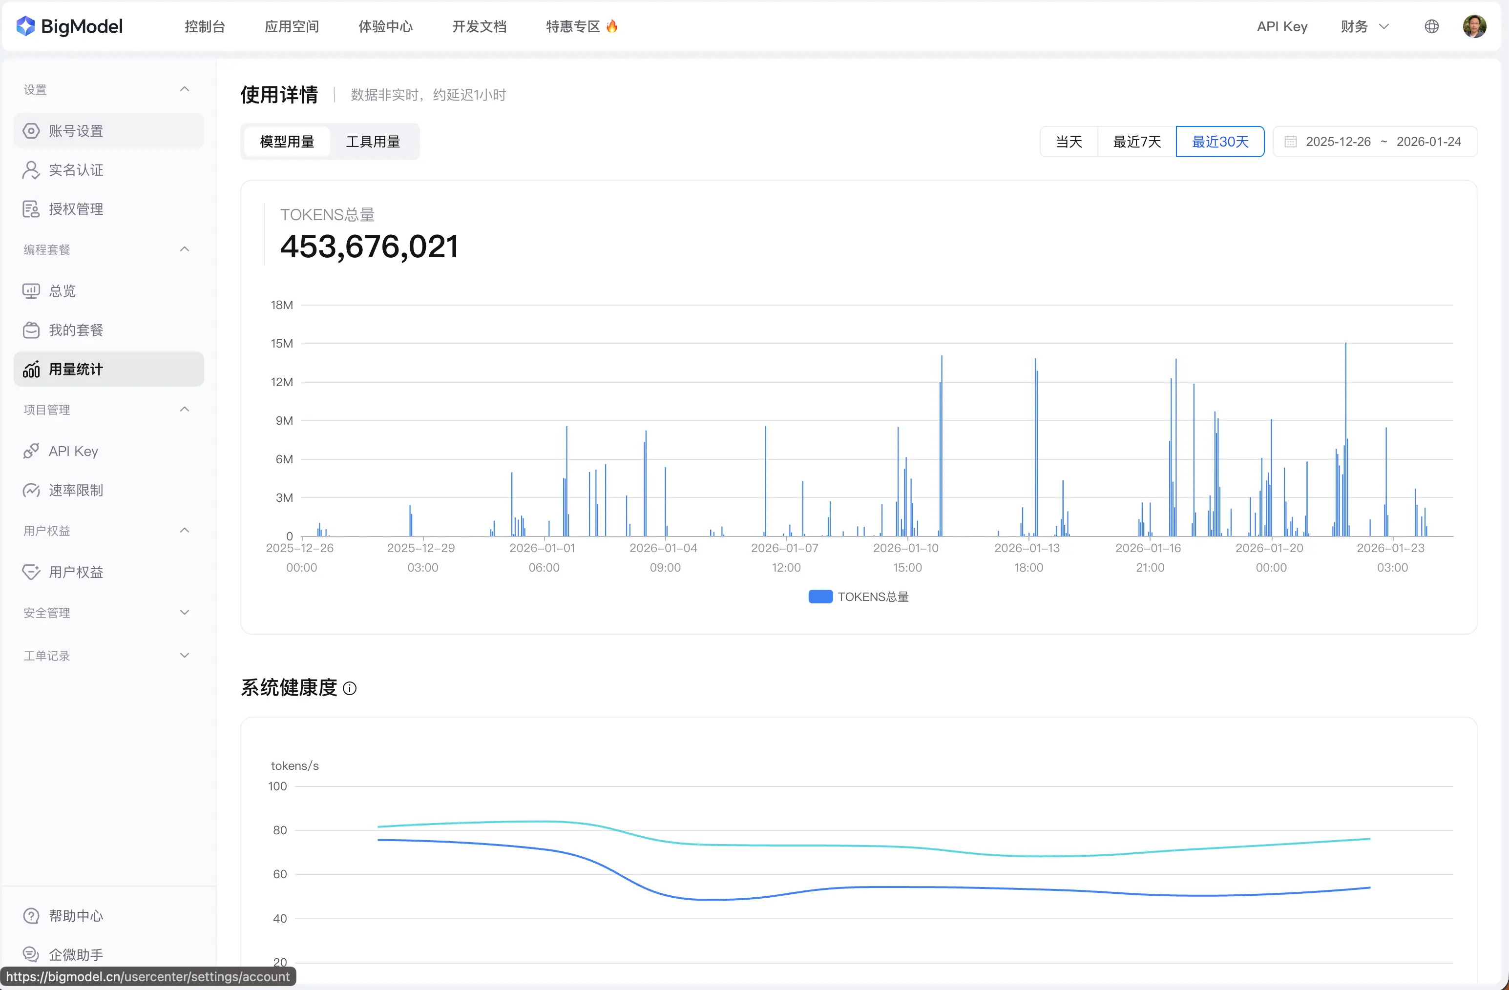This screenshot has width=1509, height=990.
Task: Open the 财务 dropdown menu
Action: coord(1363,26)
